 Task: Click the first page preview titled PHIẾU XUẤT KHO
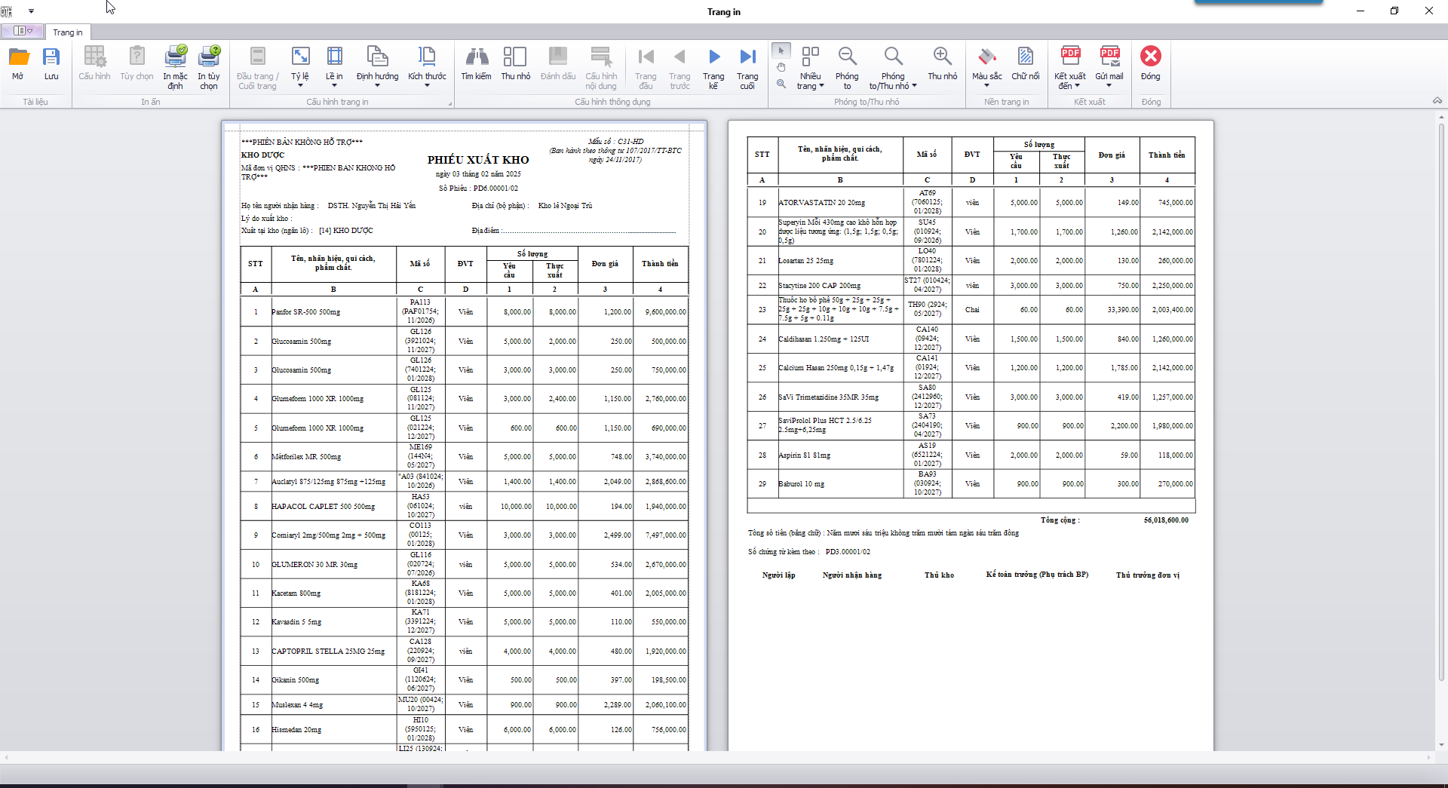pos(464,436)
